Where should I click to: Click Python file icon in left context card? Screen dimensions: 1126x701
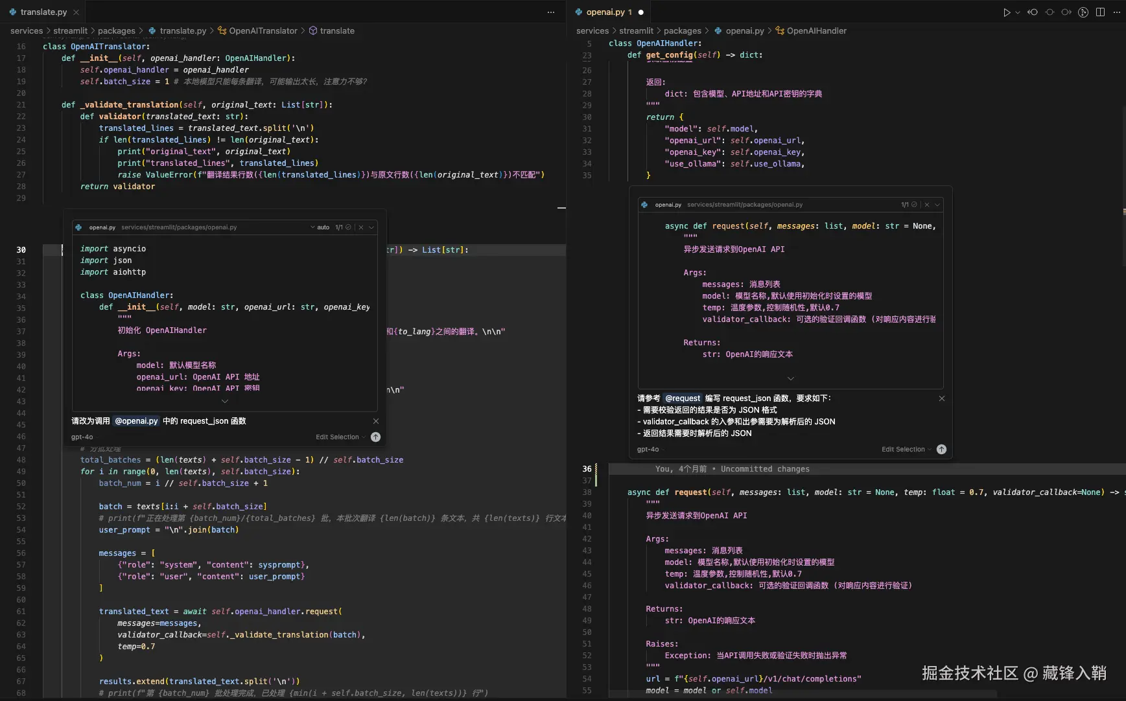(x=78, y=227)
